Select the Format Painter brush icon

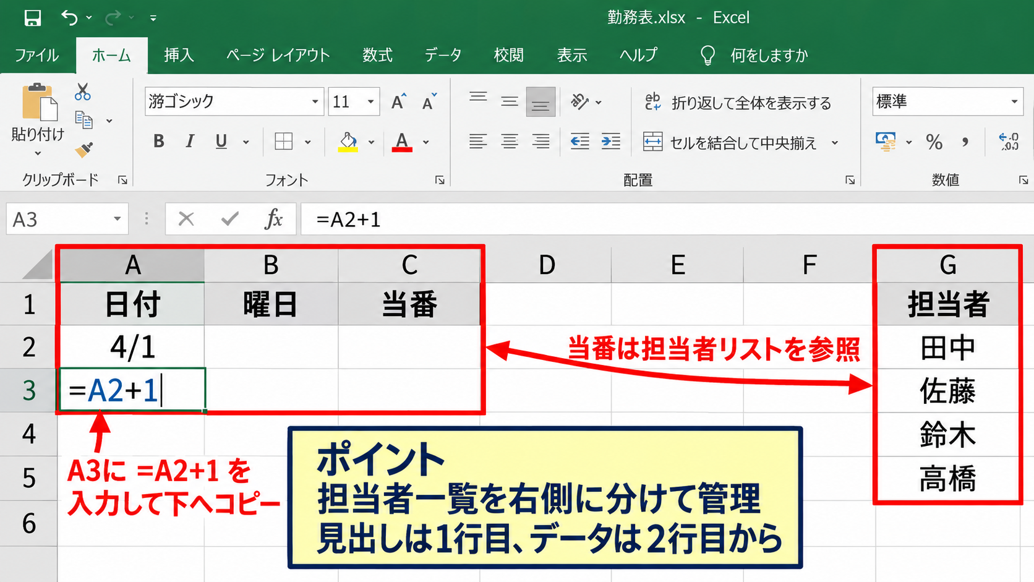(83, 149)
